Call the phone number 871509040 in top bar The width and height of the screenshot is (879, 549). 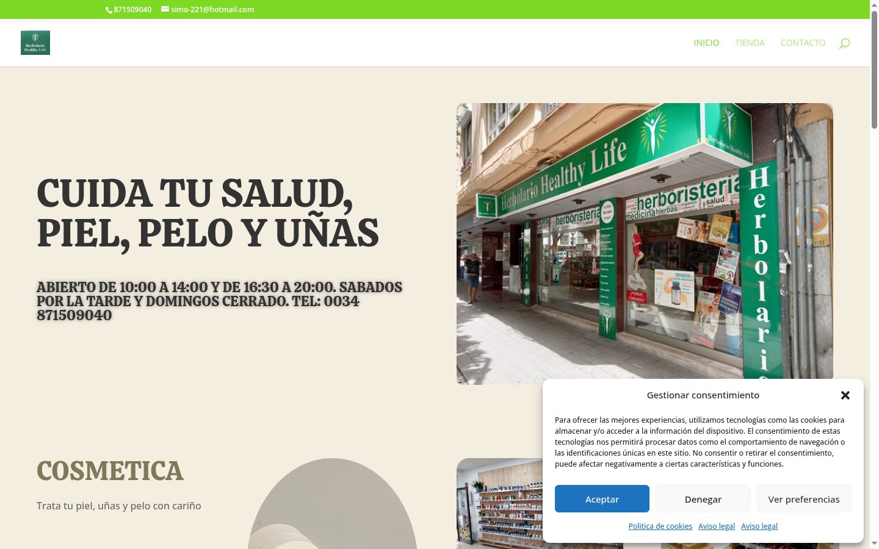coord(129,9)
